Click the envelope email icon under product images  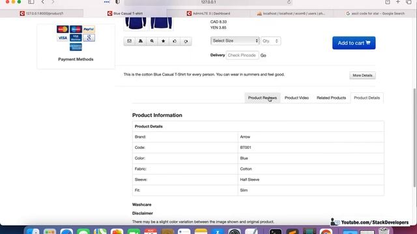click(129, 41)
